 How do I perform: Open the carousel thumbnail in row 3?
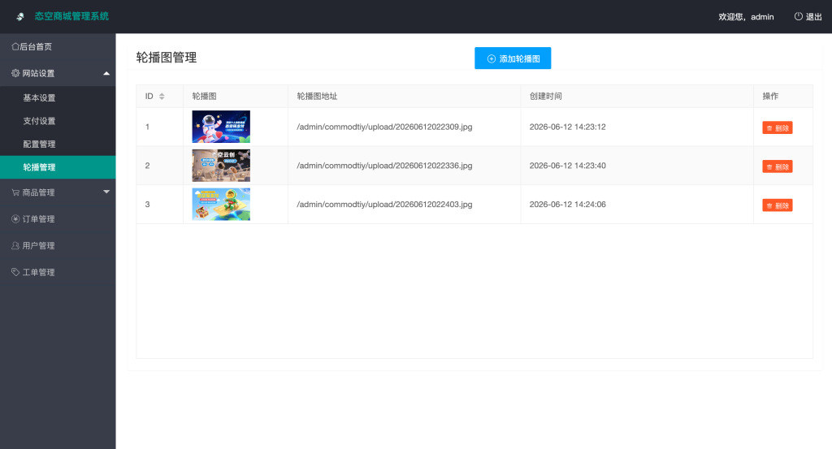coord(221,204)
